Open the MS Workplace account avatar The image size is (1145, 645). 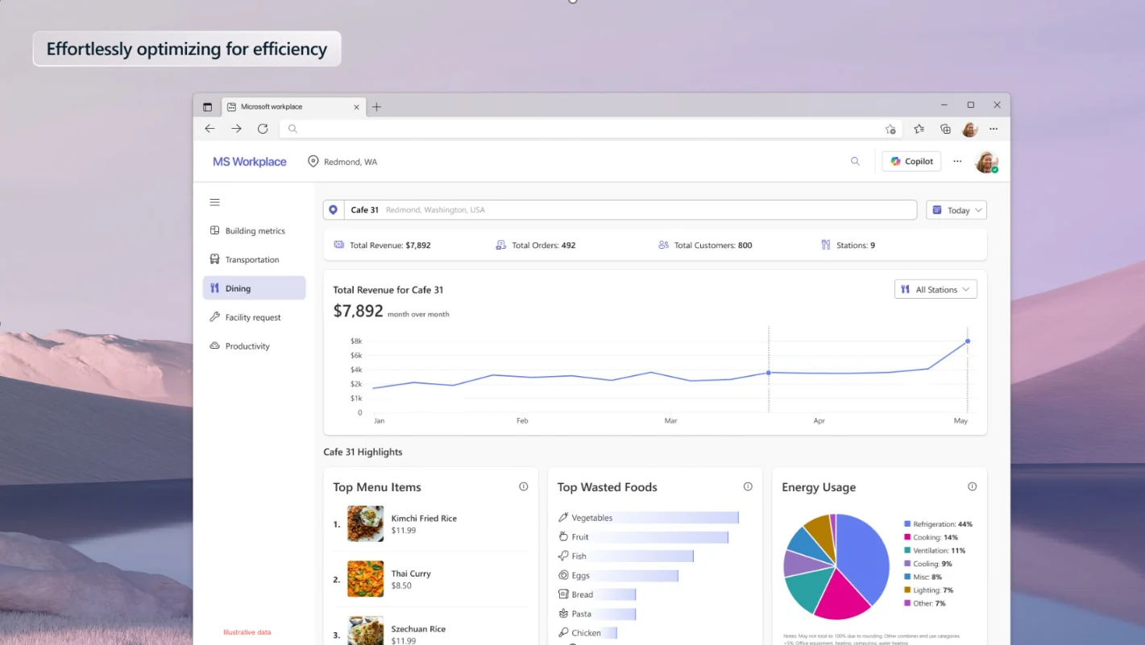coord(986,162)
